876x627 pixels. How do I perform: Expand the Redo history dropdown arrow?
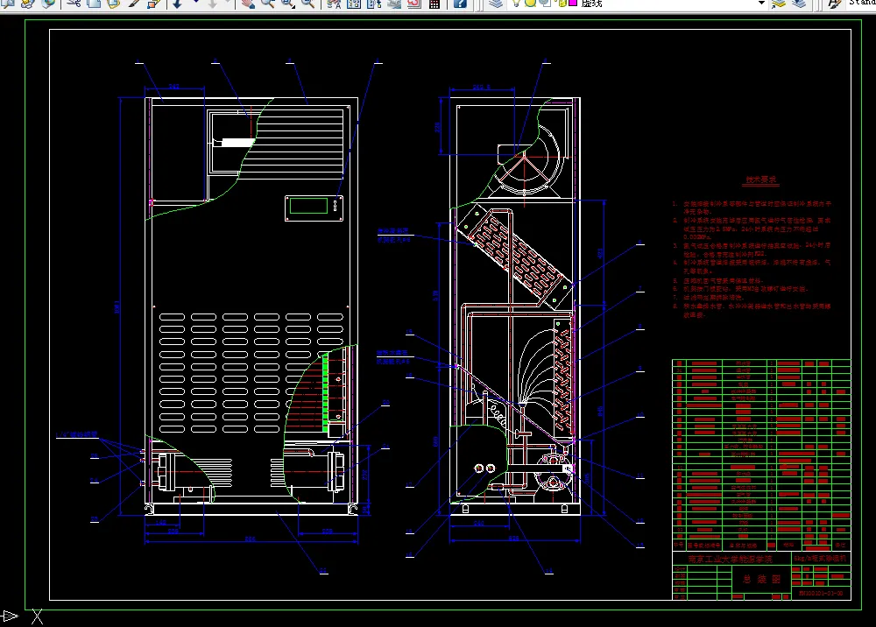(229, 3)
